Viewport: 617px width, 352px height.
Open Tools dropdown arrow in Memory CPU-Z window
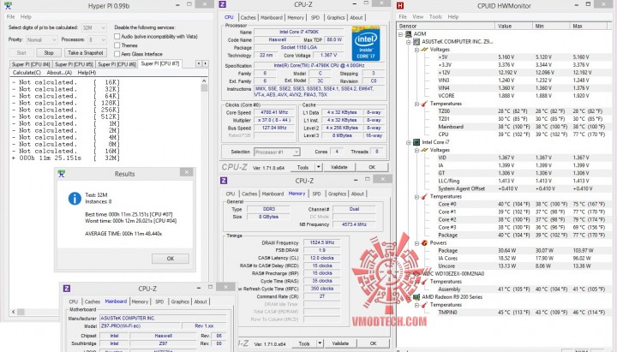pyautogui.click(x=320, y=343)
